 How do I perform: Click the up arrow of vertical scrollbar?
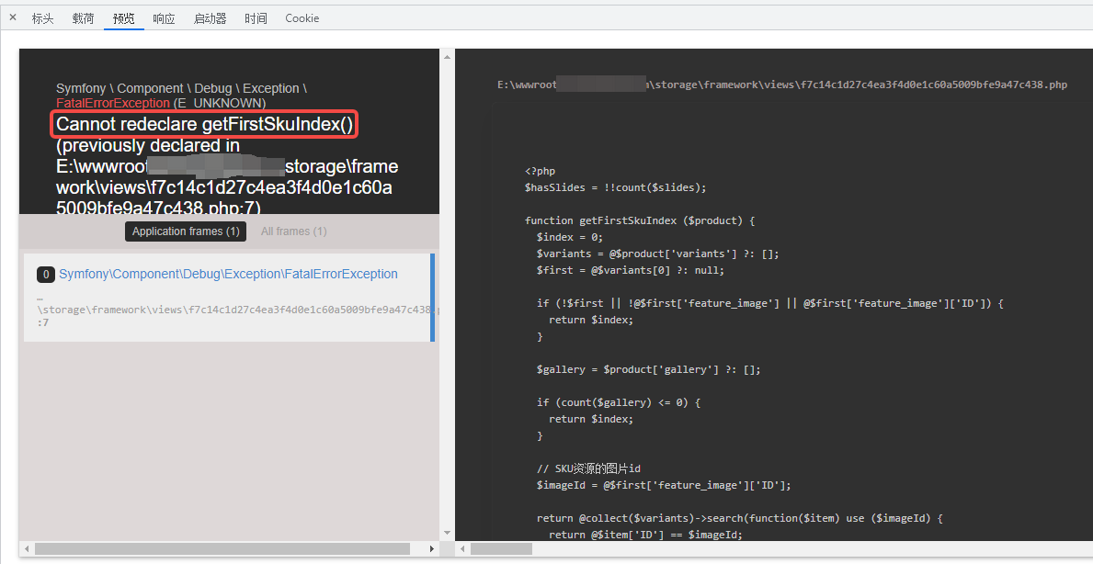(447, 56)
